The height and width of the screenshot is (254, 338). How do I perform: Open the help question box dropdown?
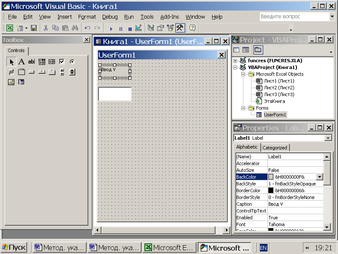(x=332, y=17)
